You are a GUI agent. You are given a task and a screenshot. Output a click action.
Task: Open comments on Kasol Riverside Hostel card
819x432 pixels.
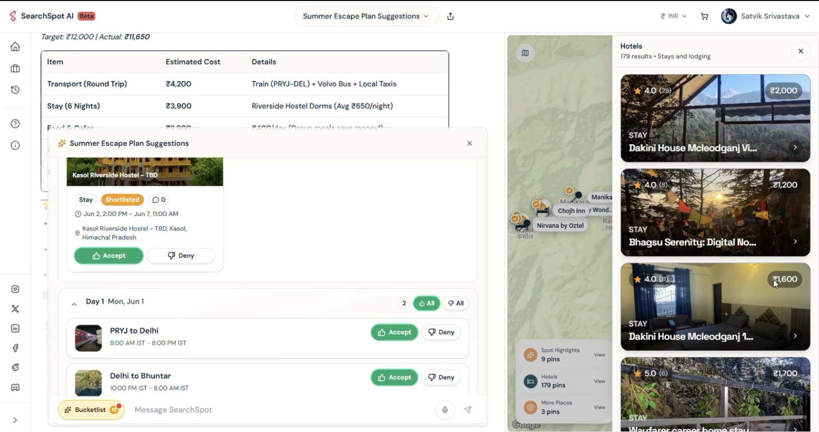(159, 200)
